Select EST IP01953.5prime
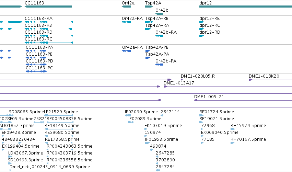The height and width of the screenshot is (172, 292). coord(162,140)
